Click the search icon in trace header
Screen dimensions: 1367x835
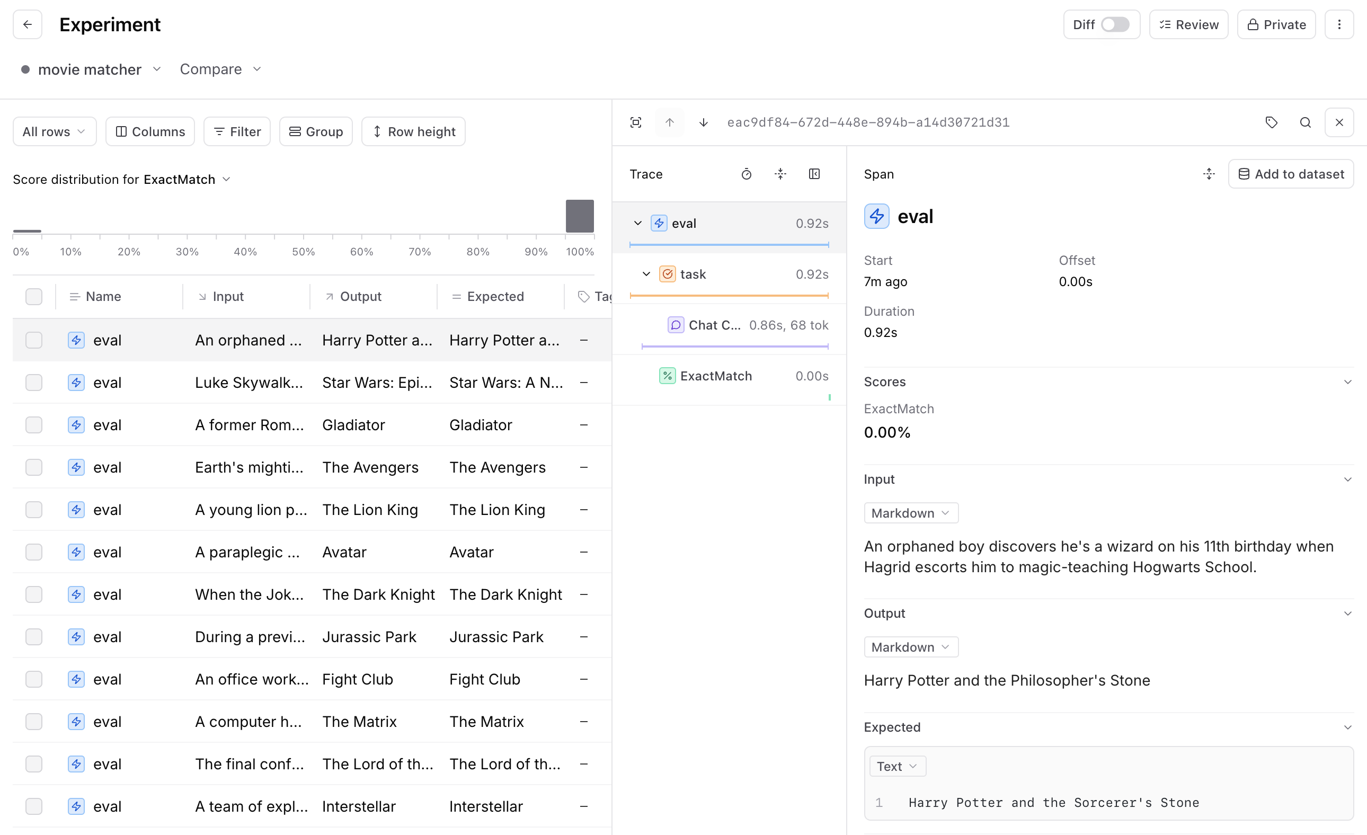pyautogui.click(x=1305, y=122)
